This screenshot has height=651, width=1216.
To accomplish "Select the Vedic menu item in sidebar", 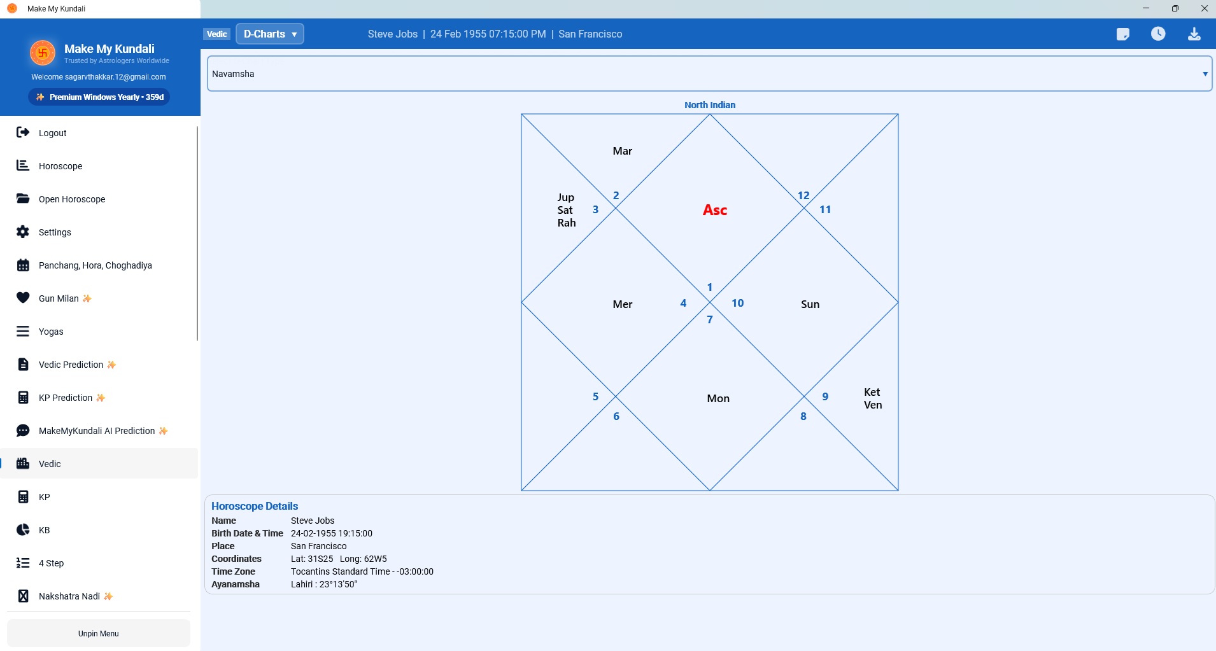I will (x=99, y=463).
